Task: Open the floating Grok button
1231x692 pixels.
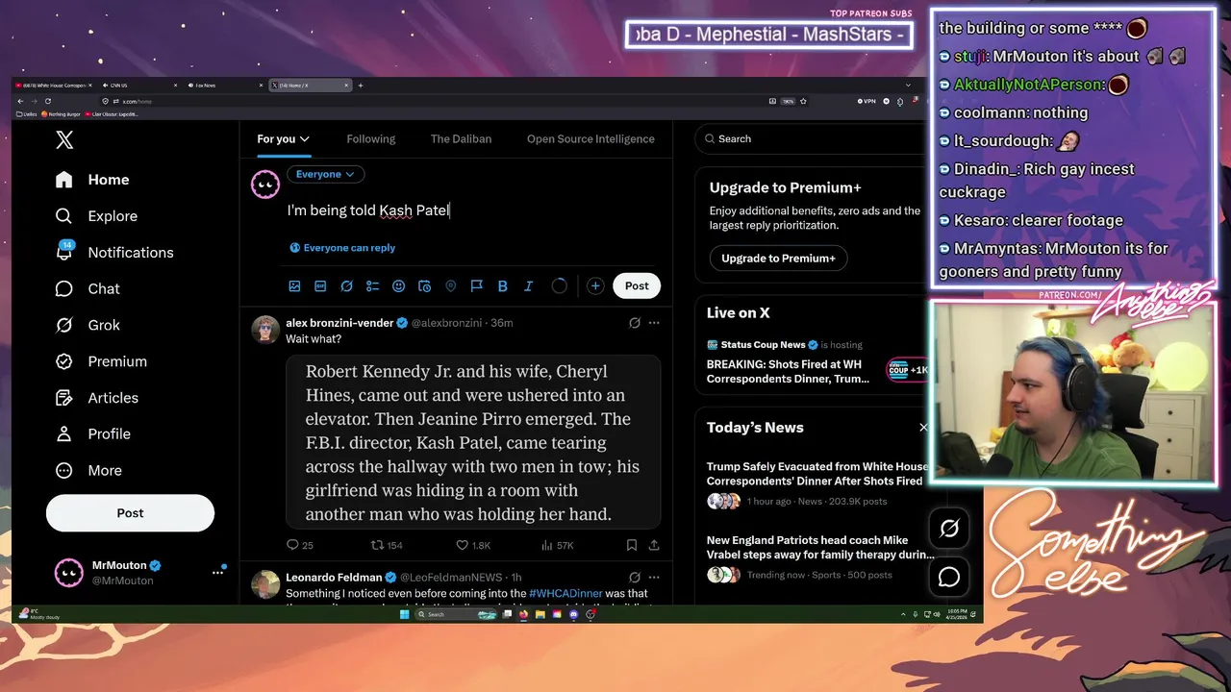Action: (x=949, y=529)
